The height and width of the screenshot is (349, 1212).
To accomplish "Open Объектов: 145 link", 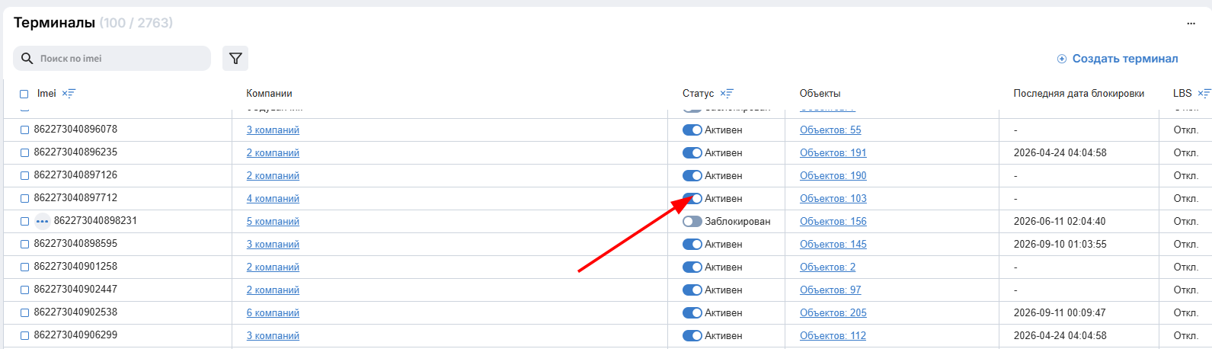I will 833,245.
